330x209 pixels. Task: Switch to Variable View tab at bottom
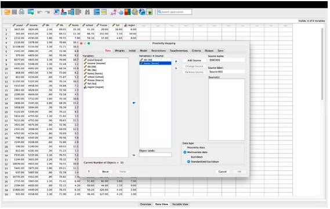180,204
